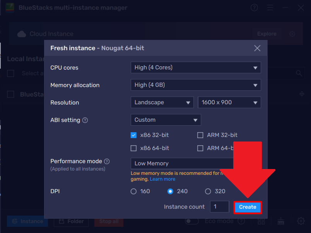Open the 1600 x 900 resolution dropdown
This screenshot has width=311, height=233.
[229, 102]
